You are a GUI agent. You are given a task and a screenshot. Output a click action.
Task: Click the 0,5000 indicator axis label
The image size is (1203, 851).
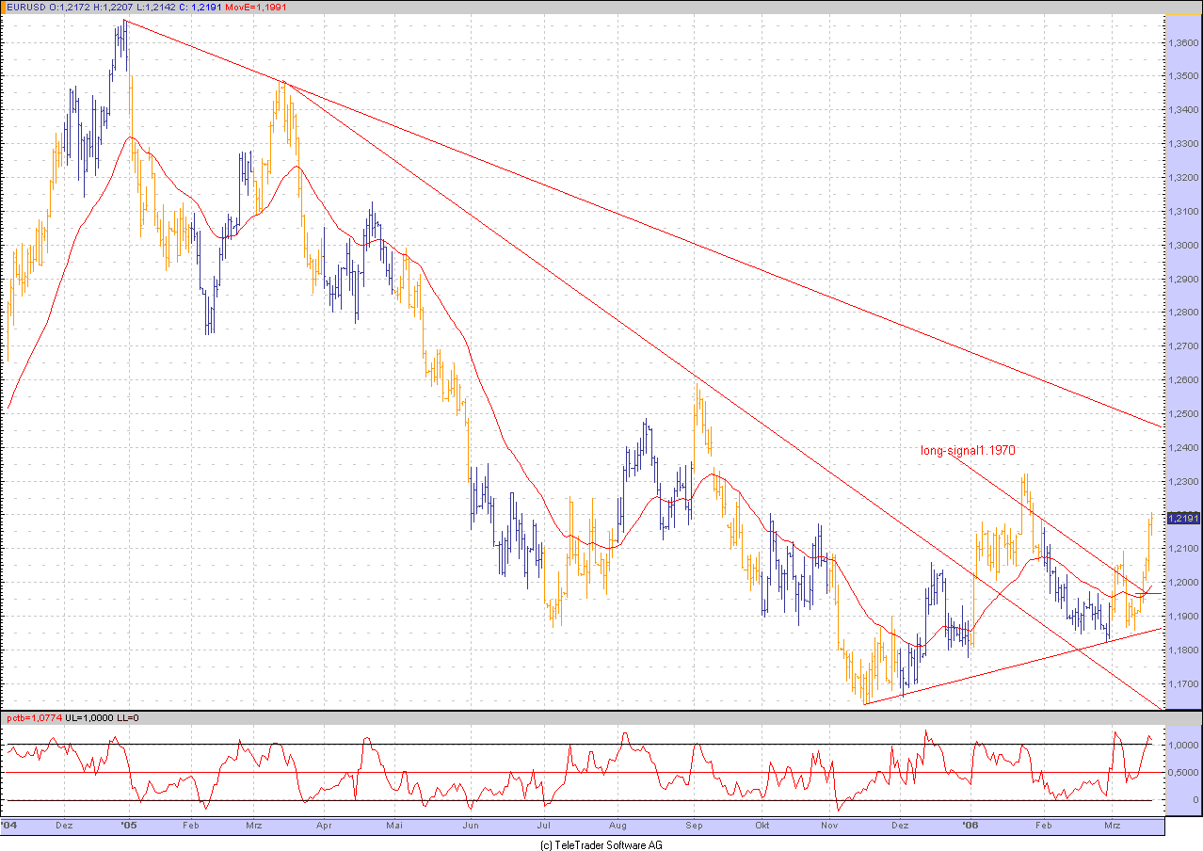tap(1183, 773)
